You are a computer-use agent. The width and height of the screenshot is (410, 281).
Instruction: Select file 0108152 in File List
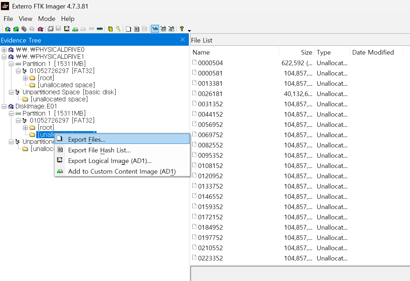[210, 166]
